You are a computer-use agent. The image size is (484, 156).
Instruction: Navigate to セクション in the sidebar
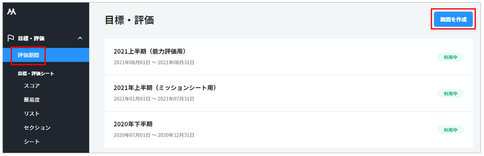[37, 128]
